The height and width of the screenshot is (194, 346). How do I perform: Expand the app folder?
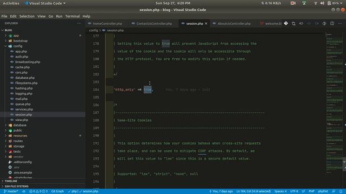(6, 36)
